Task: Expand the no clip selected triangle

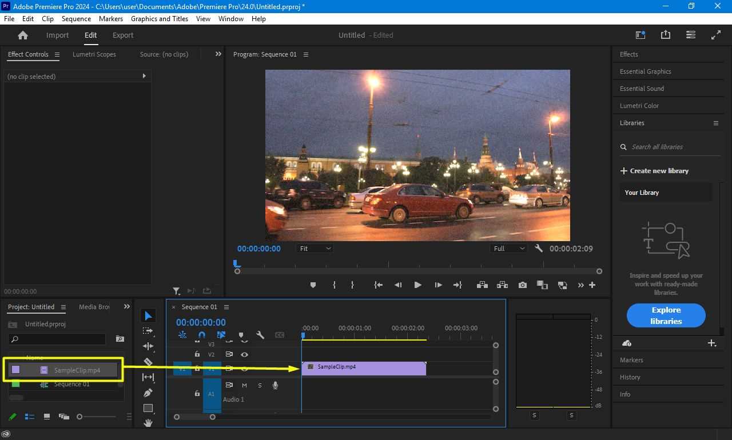Action: (x=144, y=76)
